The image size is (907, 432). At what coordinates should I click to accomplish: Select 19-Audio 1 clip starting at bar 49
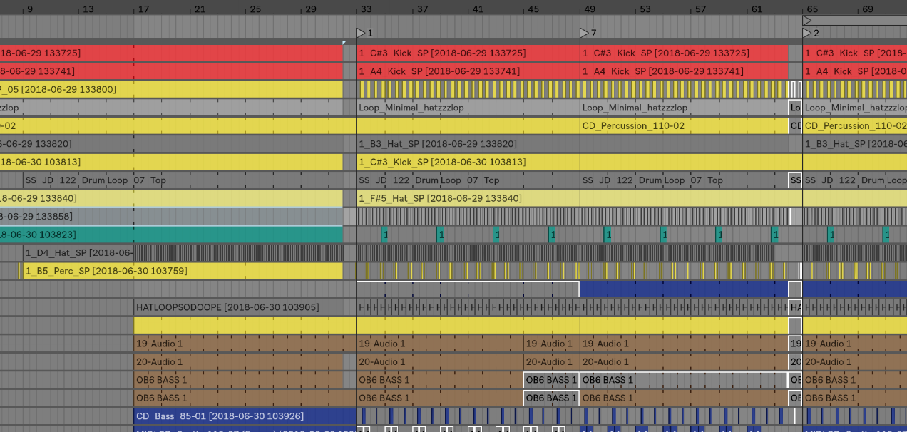pyautogui.click(x=685, y=344)
